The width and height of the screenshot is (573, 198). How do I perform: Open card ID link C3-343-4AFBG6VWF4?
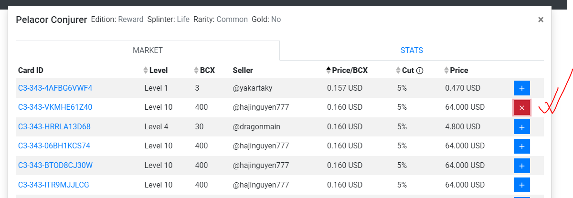coord(55,88)
